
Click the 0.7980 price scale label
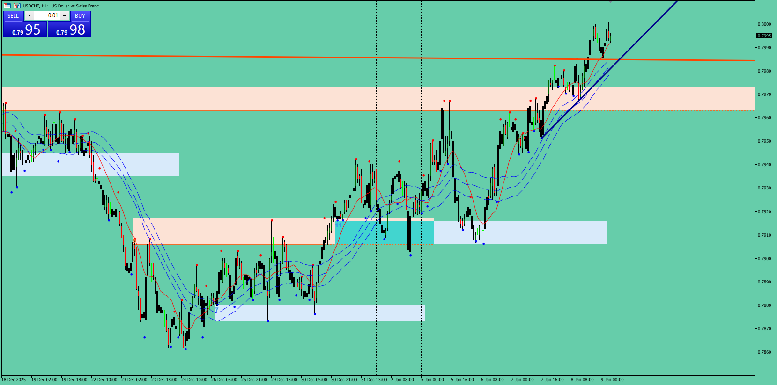[765, 71]
